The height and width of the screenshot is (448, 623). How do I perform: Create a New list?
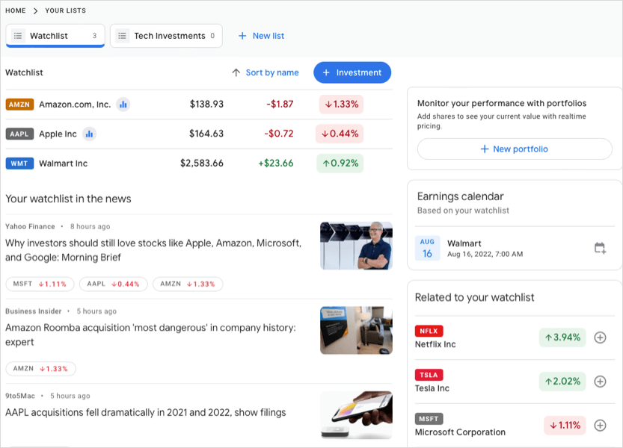coord(261,36)
